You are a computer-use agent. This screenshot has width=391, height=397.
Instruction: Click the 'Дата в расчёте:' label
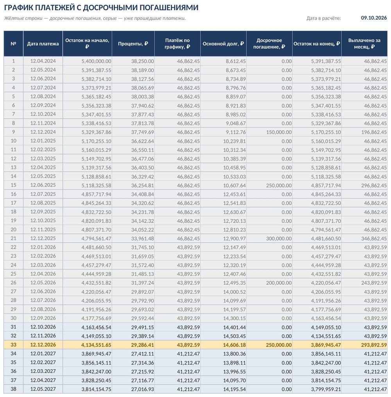click(323, 18)
